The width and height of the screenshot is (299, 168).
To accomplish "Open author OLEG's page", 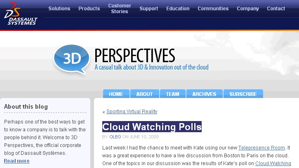I will tap(115, 137).
